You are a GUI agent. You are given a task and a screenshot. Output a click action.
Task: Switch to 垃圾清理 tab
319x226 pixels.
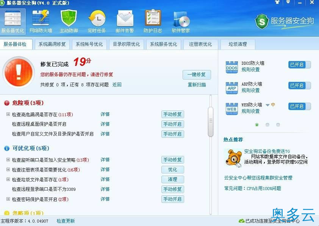tap(238, 44)
